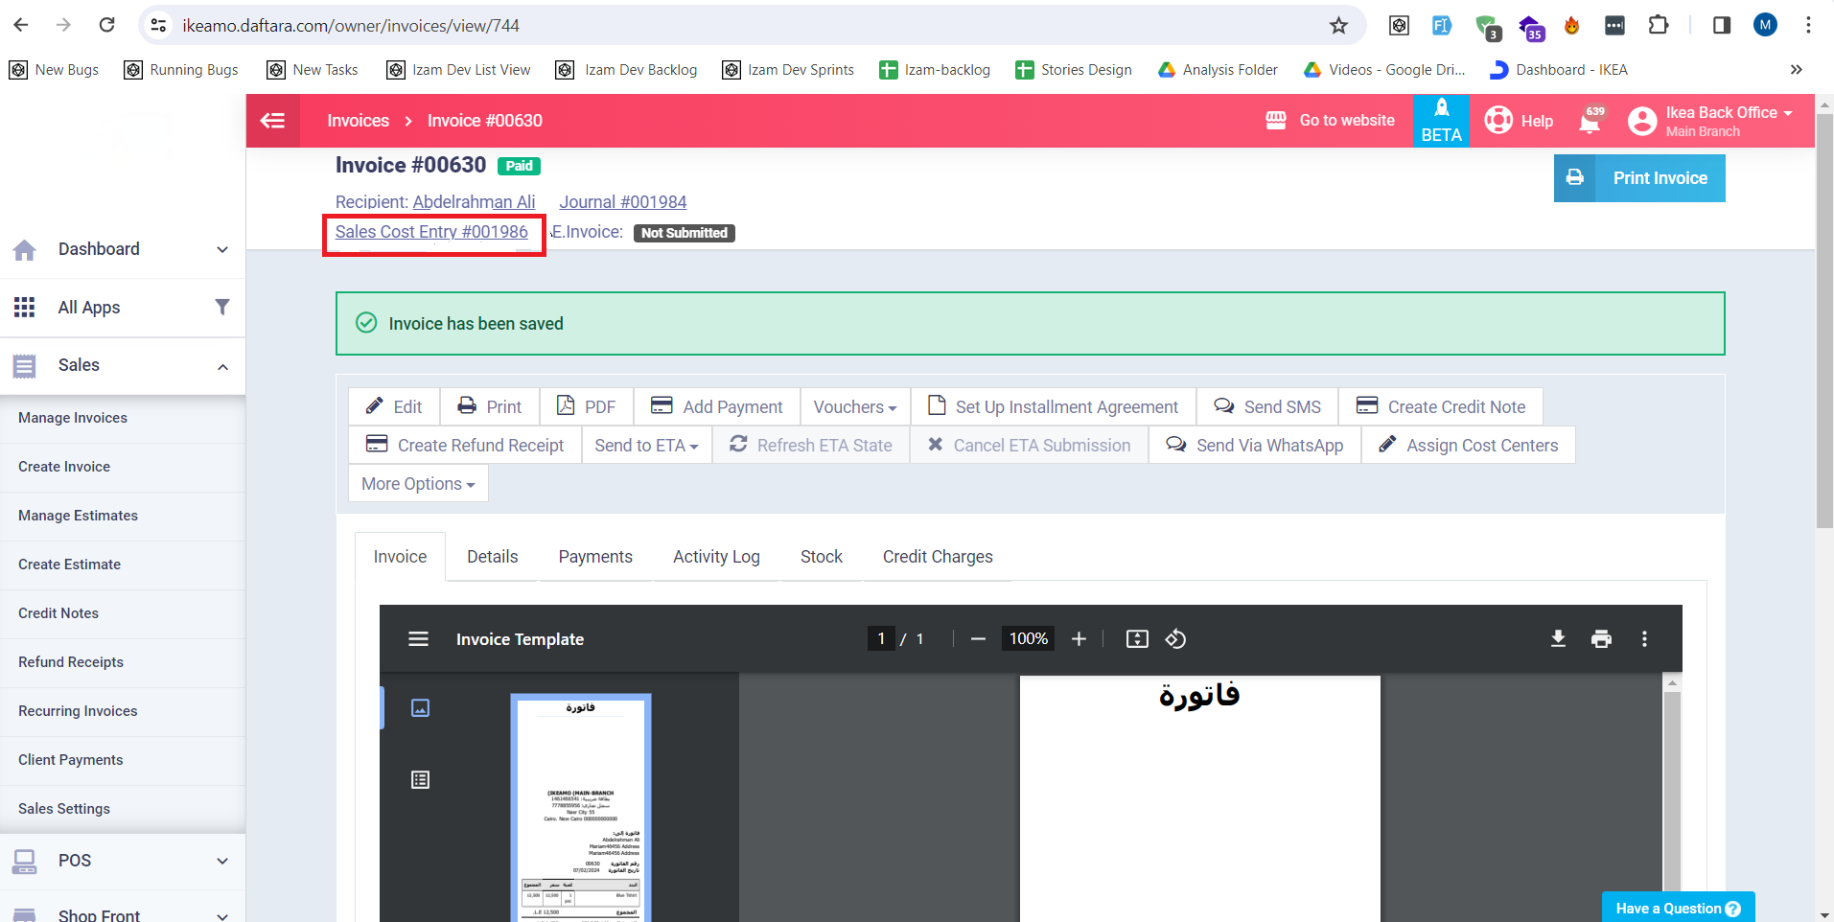Open the notifications bell icon
1834x922 pixels.
1590,121
